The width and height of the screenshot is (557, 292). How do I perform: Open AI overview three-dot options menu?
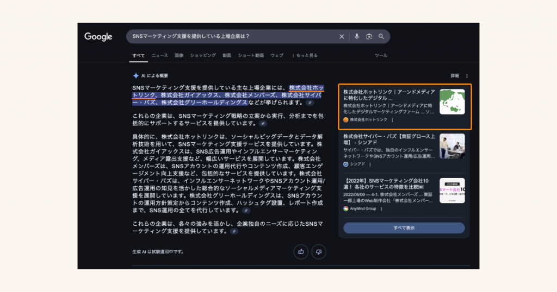pos(467,76)
